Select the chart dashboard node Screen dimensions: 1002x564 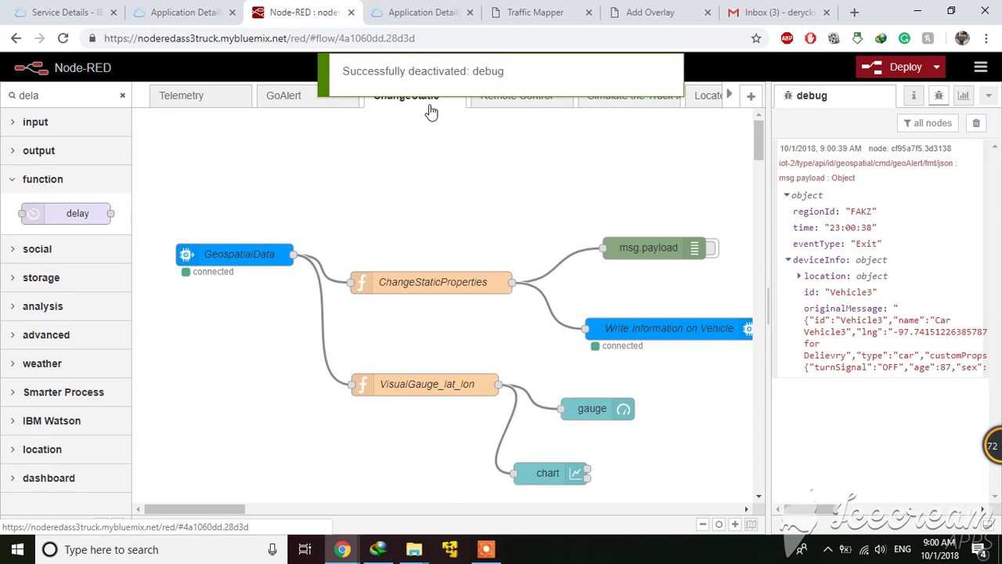pyautogui.click(x=551, y=473)
